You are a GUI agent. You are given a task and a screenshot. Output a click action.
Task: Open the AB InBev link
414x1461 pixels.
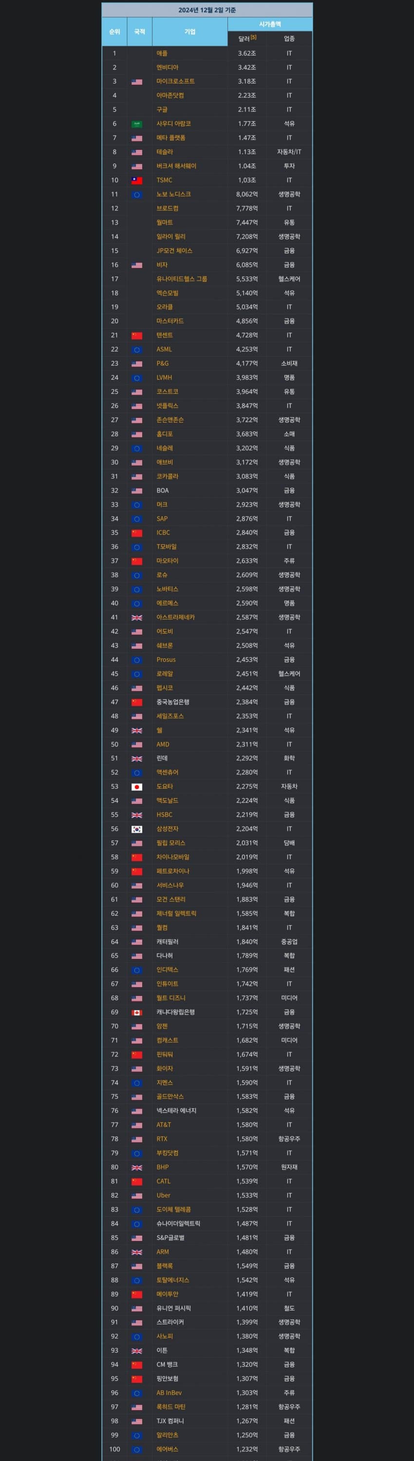point(169,1392)
